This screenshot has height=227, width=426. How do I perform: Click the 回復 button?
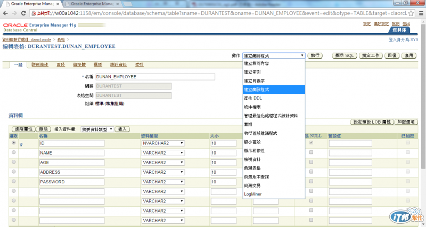(392, 55)
